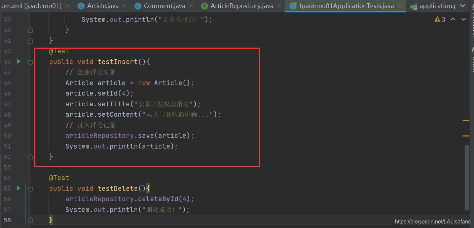
Task: Click the upper yellow warning stripe mark
Action: click(466, 120)
